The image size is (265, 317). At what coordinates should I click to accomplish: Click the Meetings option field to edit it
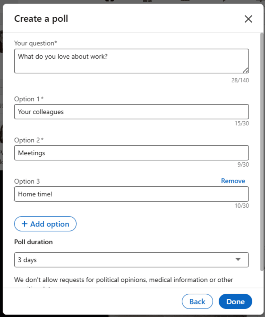click(131, 153)
